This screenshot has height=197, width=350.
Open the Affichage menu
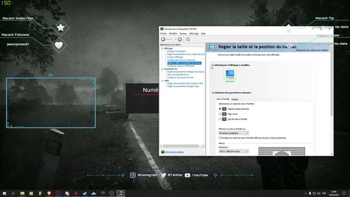pyautogui.click(x=194, y=33)
